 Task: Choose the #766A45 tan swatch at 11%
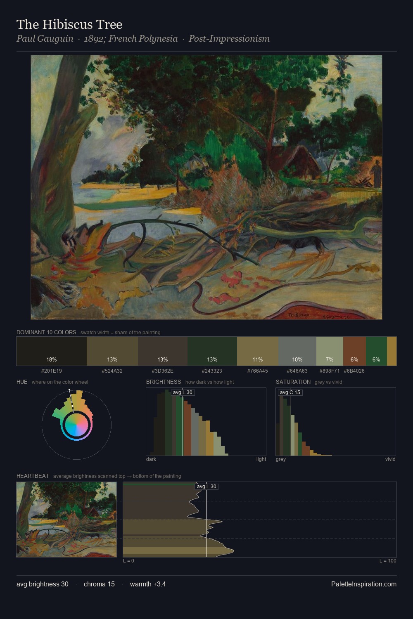pyautogui.click(x=258, y=351)
